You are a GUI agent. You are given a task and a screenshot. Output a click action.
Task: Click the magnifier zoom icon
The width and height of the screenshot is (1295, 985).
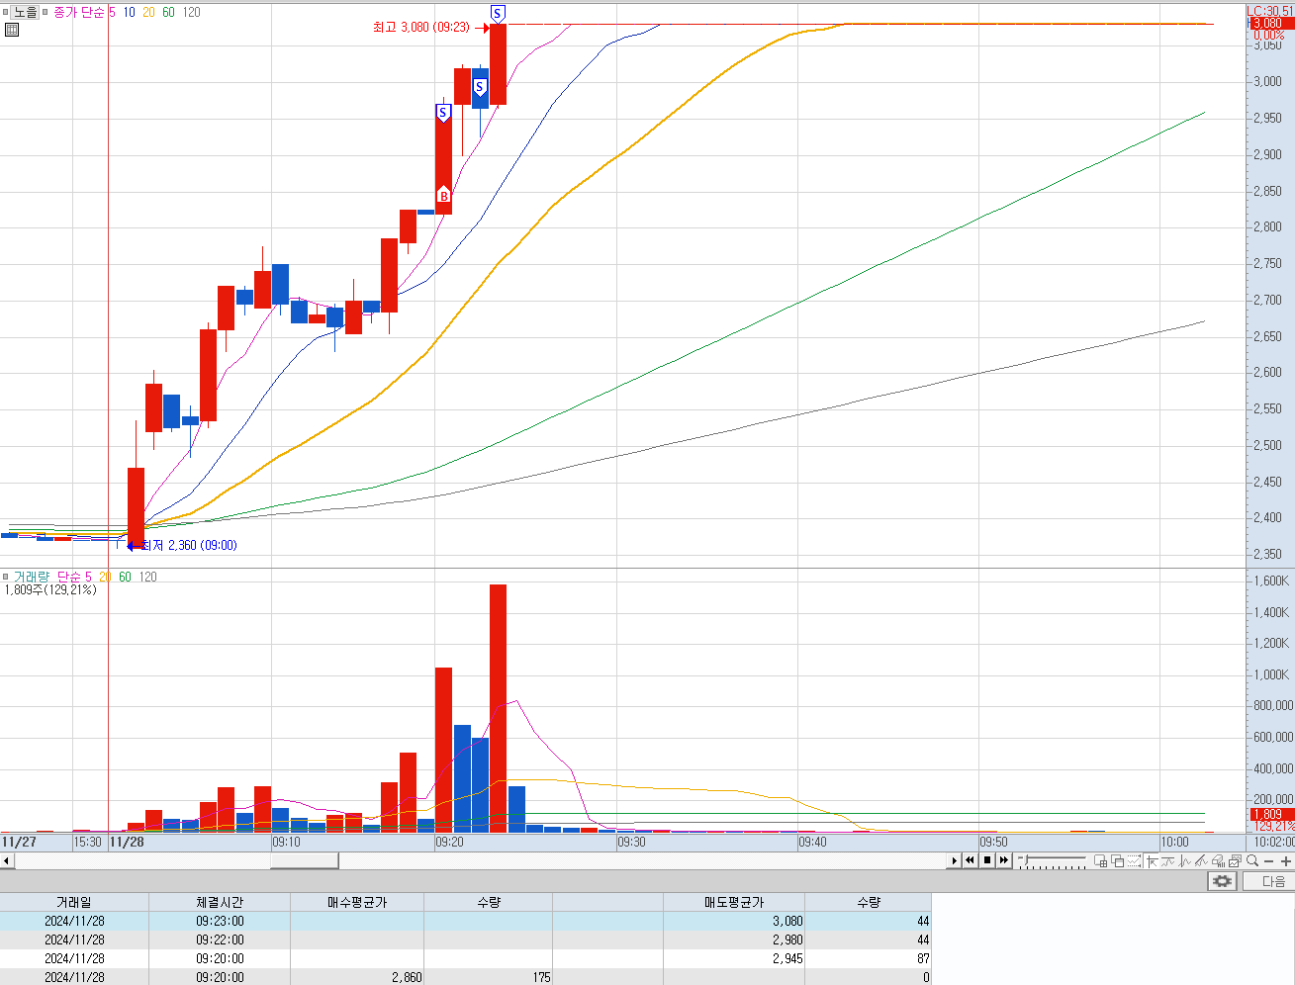[x=1252, y=860]
